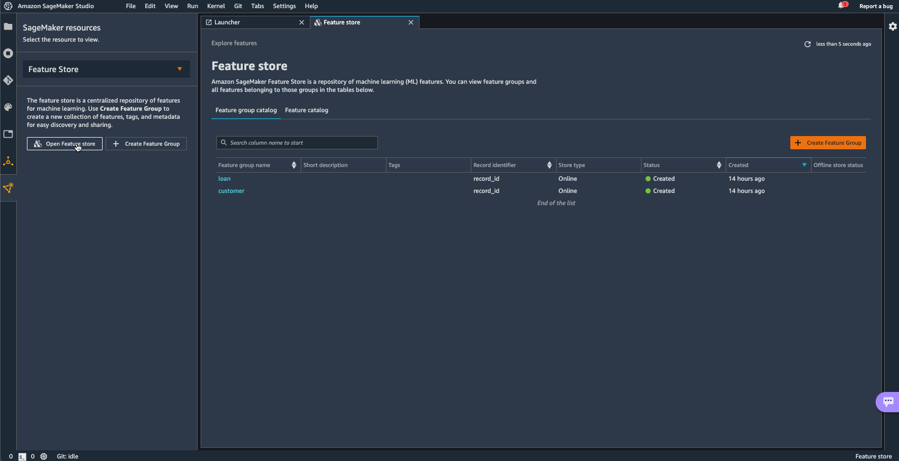The image size is (899, 461).
Task: Open Running Terminals and Kernels sidebar icon
Action: click(8, 53)
